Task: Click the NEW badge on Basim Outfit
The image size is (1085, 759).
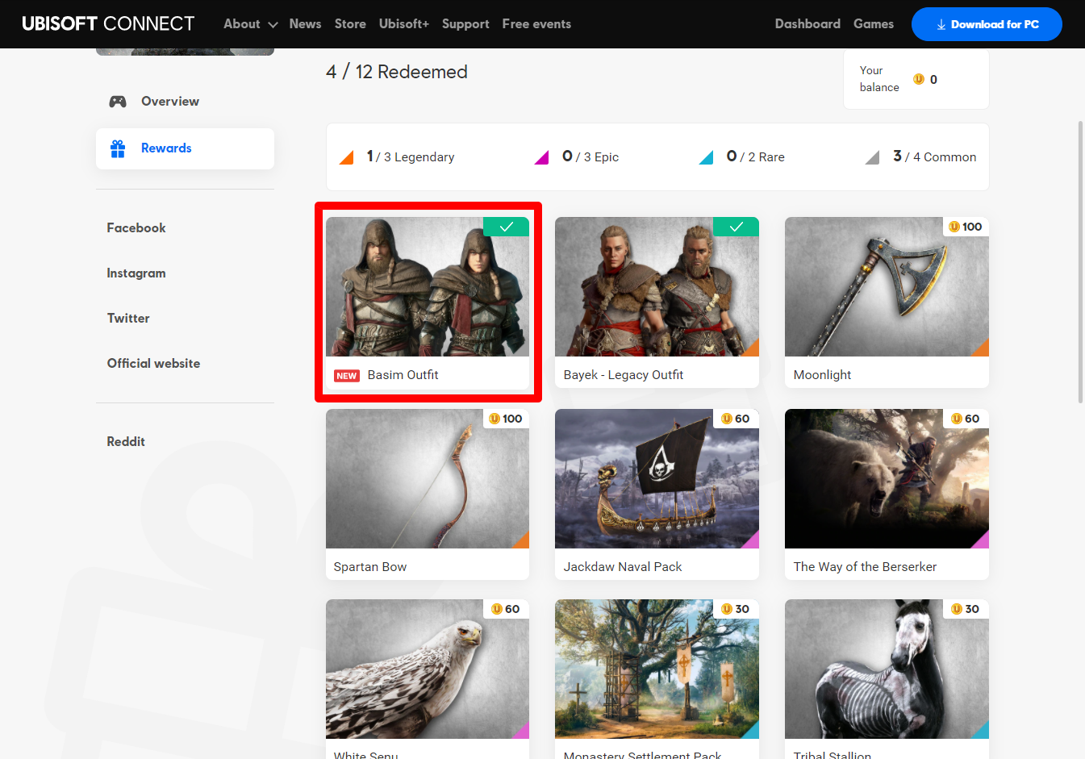Action: (347, 376)
